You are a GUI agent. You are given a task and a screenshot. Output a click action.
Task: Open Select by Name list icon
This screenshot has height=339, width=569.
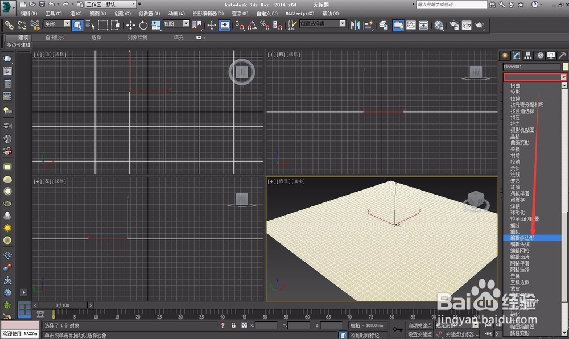point(90,25)
